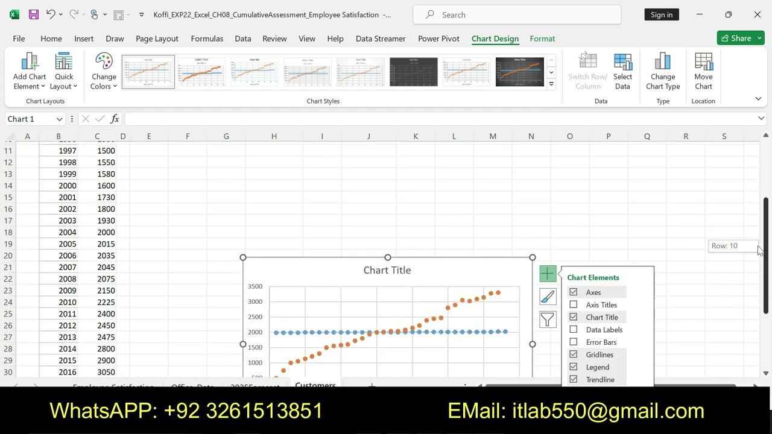The image size is (772, 434).
Task: Click the Excel app logo icon
Action: coord(14,14)
